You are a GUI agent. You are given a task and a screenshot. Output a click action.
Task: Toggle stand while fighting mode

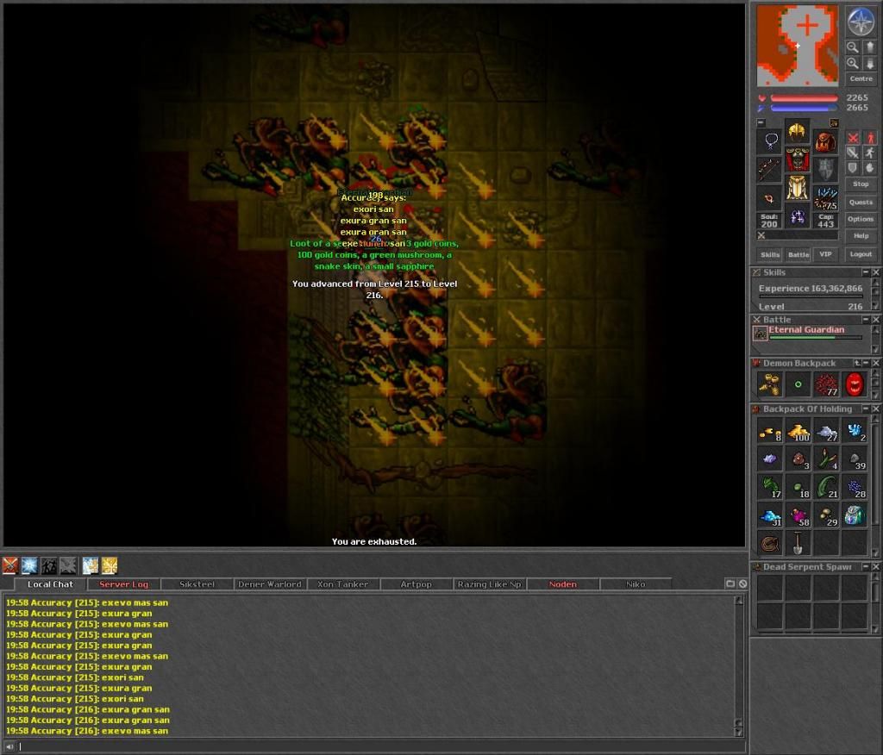click(x=870, y=138)
